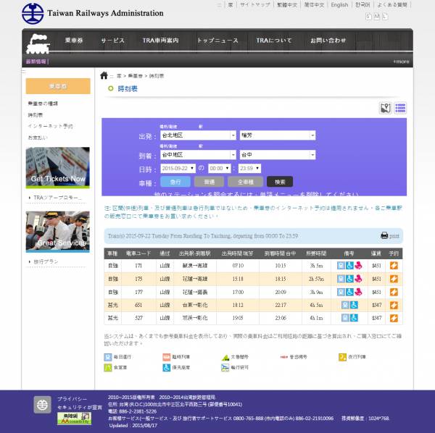
Task: Click the wheelchair legend icon below the table
Action: [x=166, y=368]
